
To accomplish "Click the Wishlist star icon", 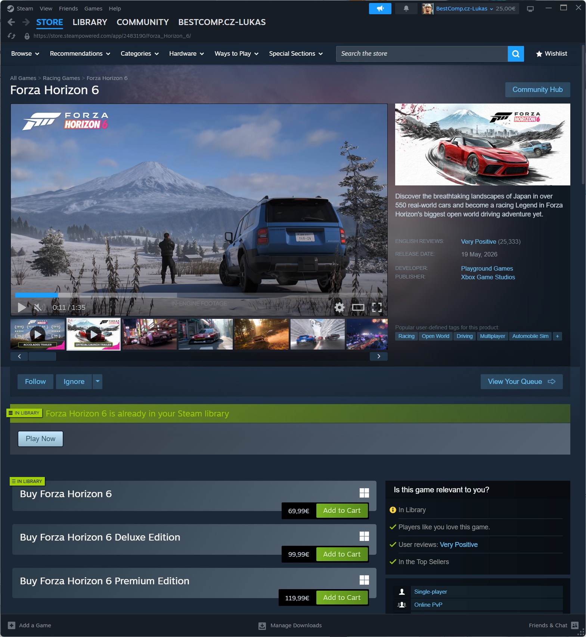I will click(x=539, y=54).
